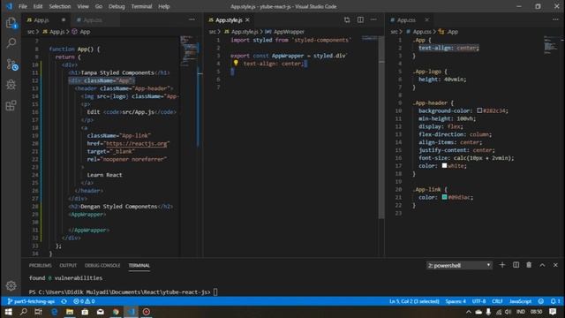Viewport: 565px width, 318px height.
Task: Click unsaved dot on App.js tab
Action: click(x=64, y=19)
